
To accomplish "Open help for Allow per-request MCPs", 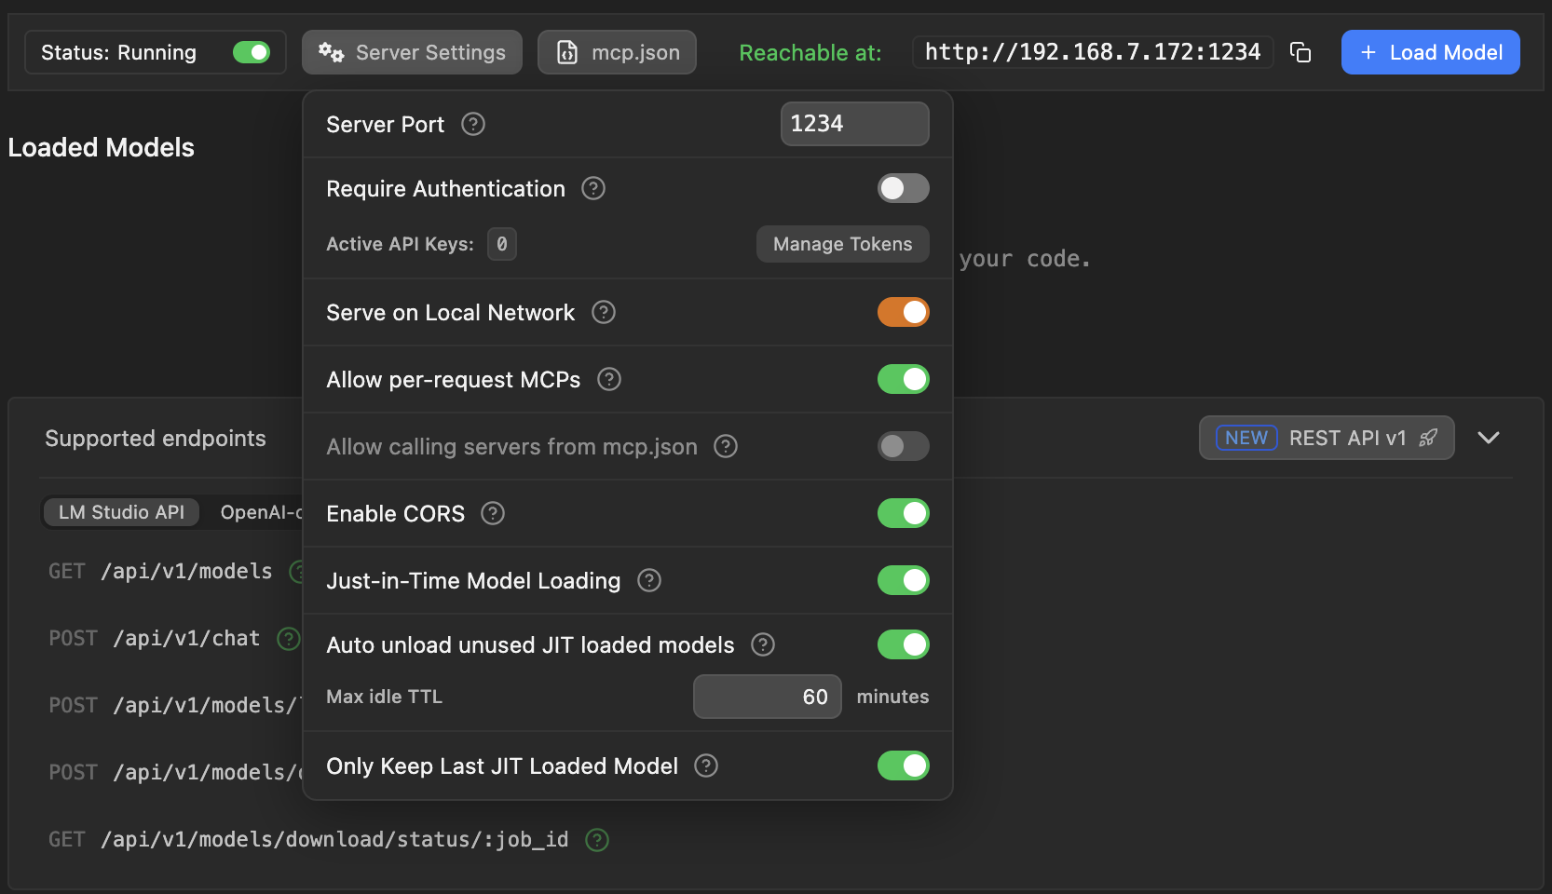I will point(608,379).
